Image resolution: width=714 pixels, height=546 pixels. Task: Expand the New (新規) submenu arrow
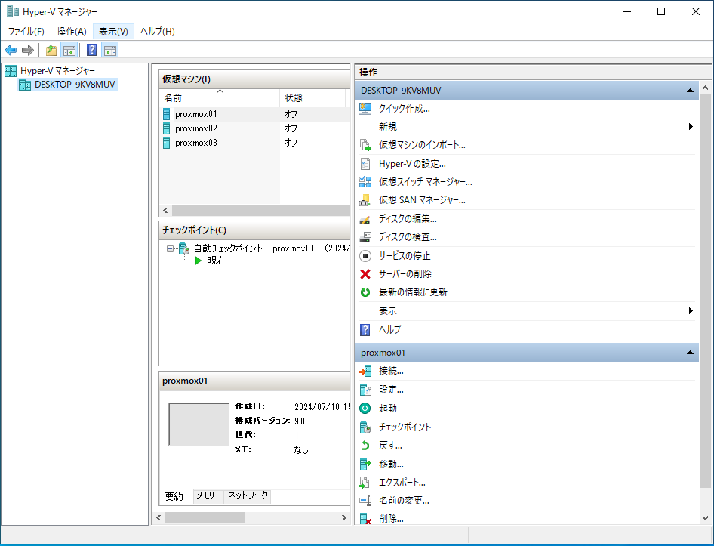691,127
